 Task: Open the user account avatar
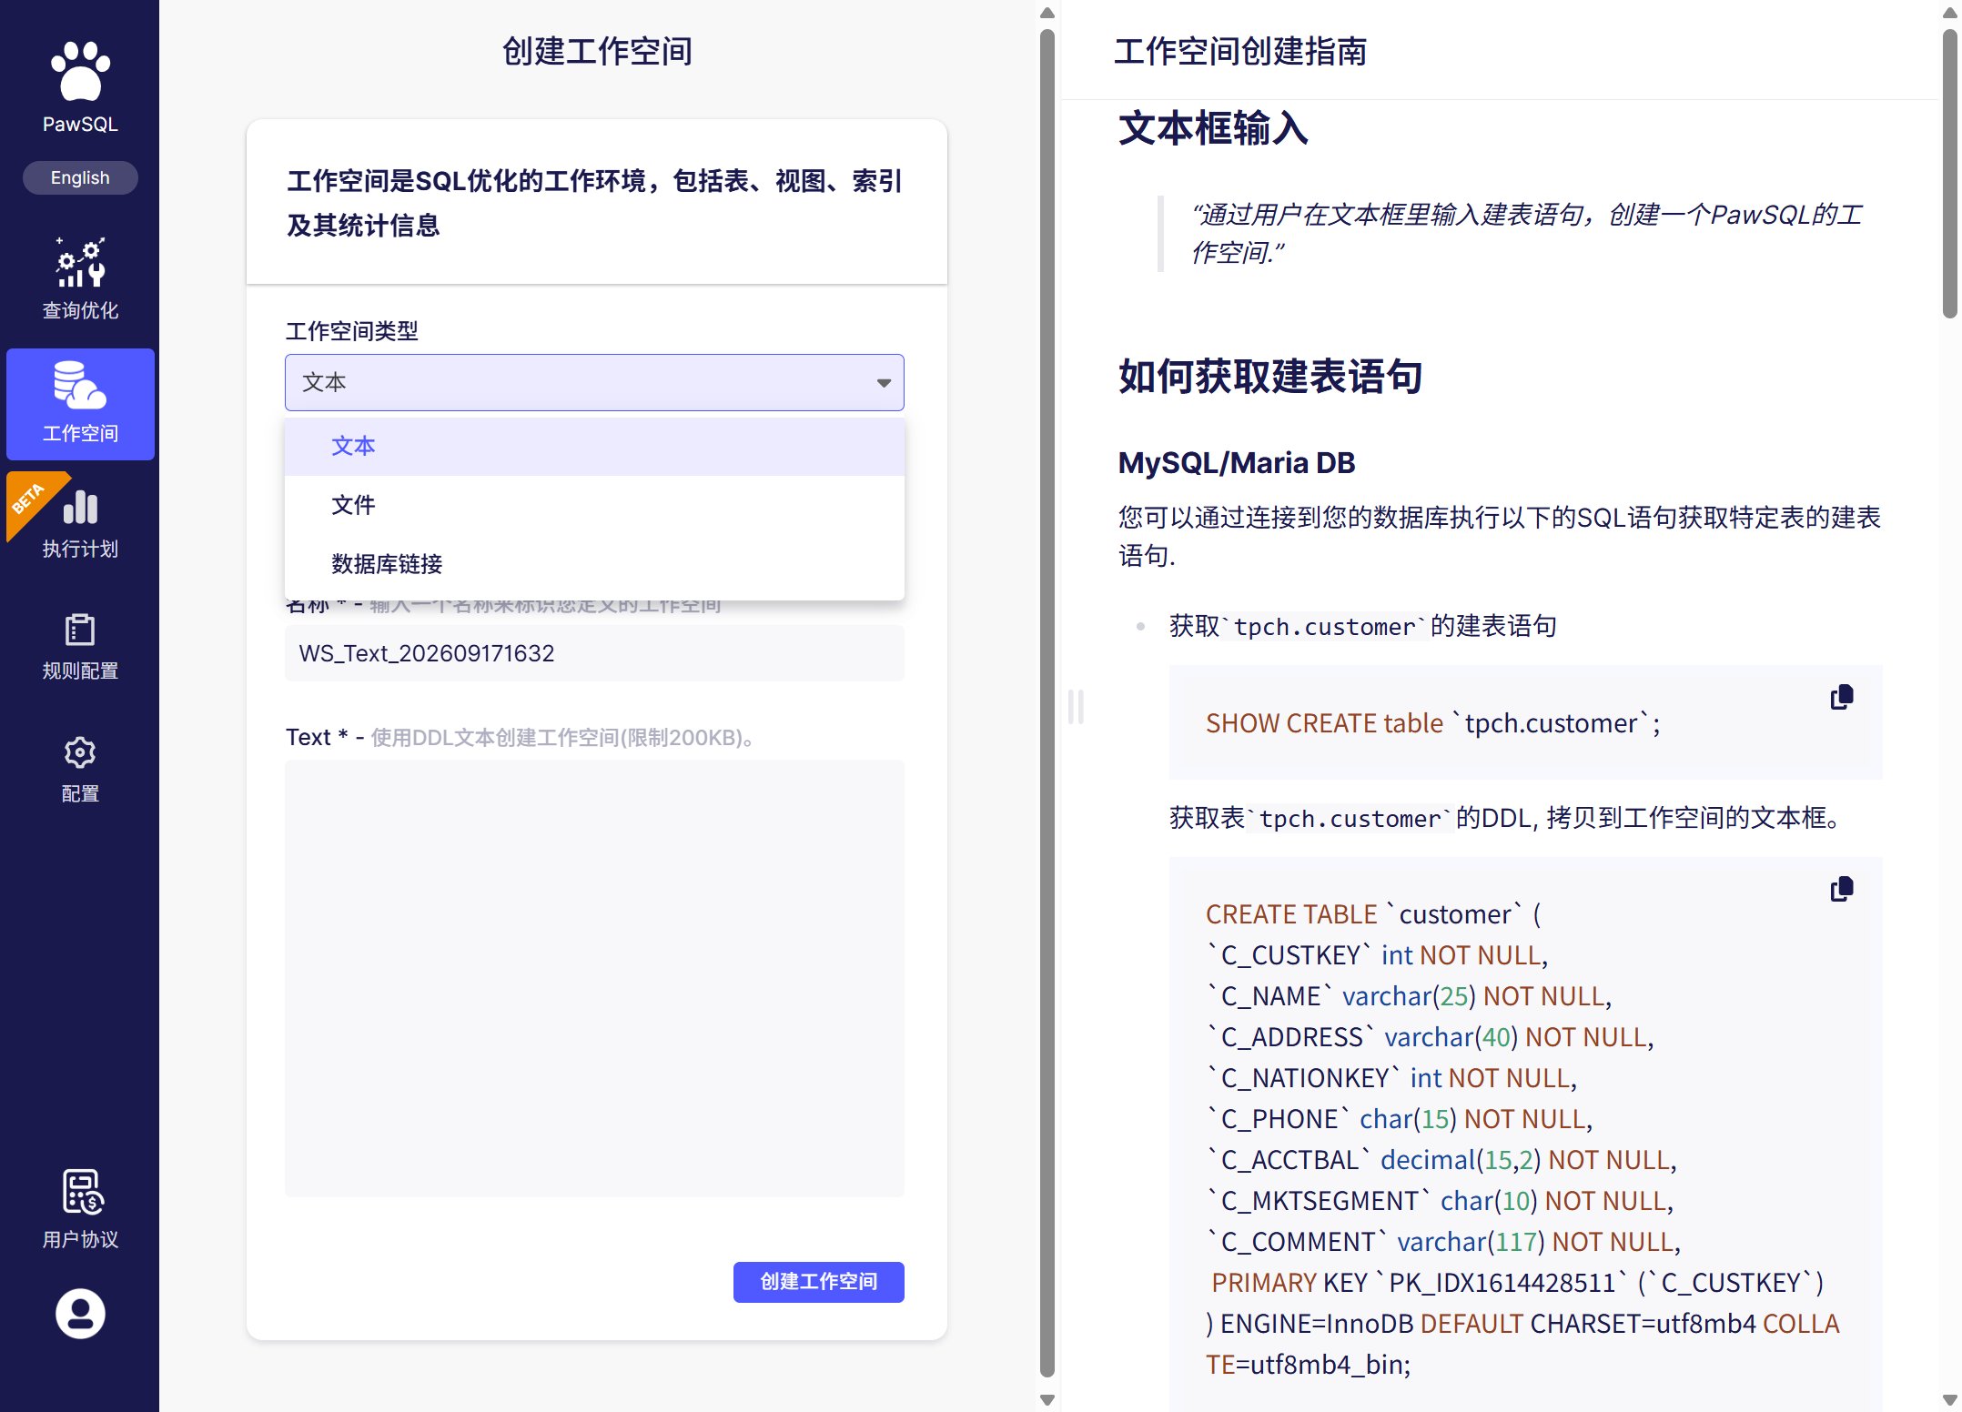click(x=80, y=1313)
